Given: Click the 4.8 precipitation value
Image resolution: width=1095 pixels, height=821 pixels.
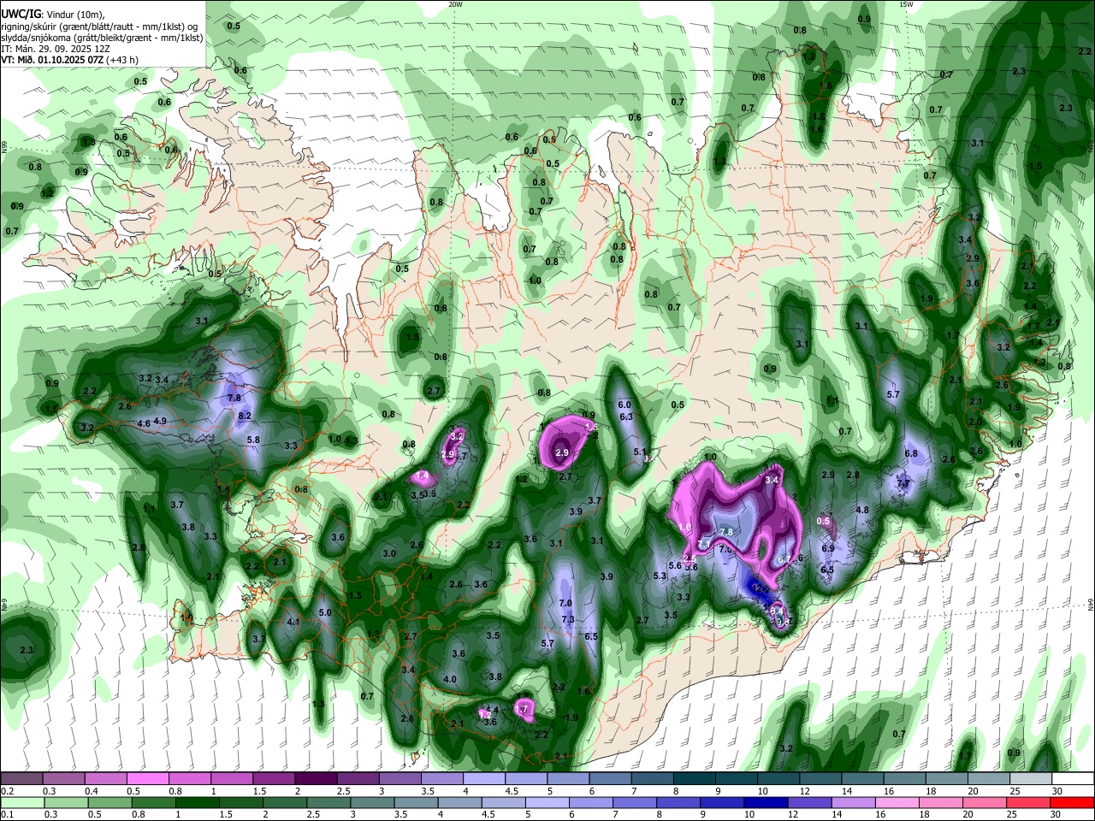Looking at the screenshot, I should click(862, 510).
